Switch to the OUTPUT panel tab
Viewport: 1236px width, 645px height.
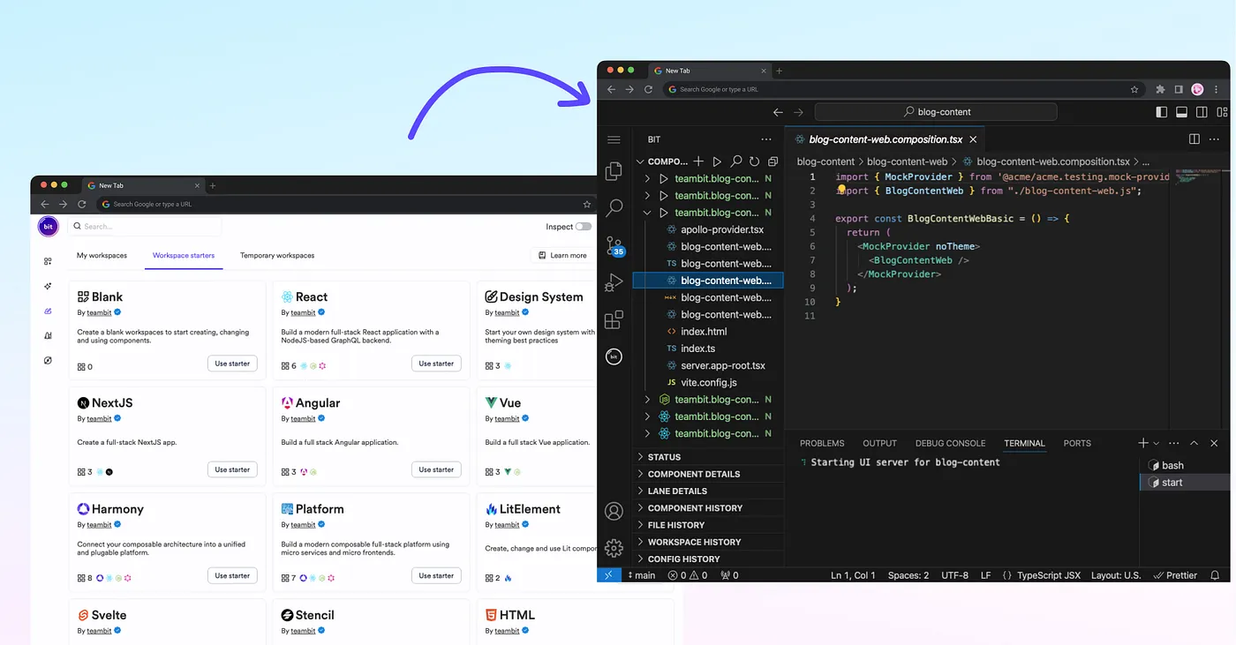click(x=879, y=443)
